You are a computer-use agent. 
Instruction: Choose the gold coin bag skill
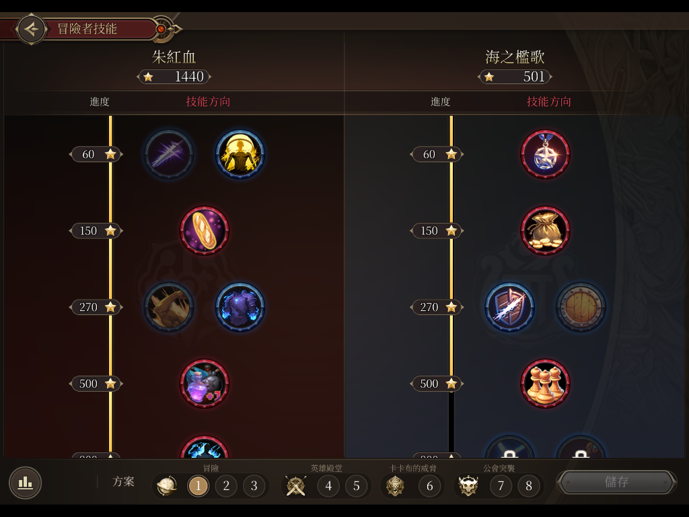click(545, 231)
